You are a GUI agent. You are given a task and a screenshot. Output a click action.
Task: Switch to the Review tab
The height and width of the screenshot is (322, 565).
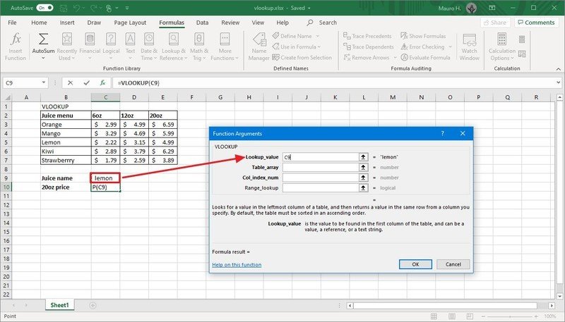(x=230, y=23)
